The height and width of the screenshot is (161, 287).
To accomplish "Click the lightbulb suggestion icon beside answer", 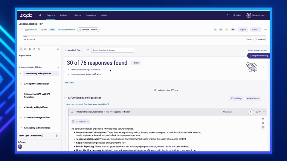I will pos(263,127).
